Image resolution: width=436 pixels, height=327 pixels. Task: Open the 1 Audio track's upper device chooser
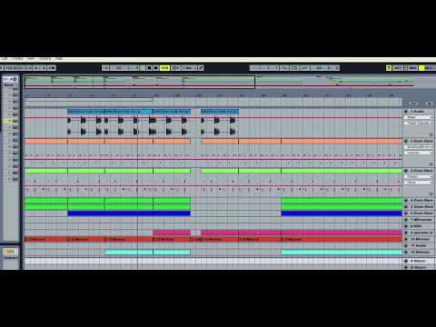420,117
